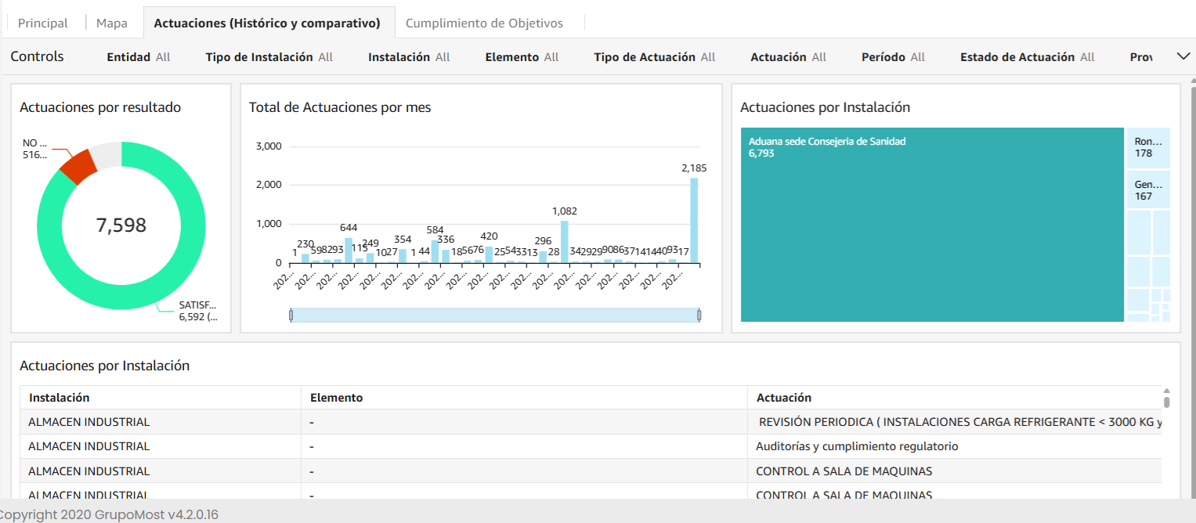Open the Período filter dropdown
The width and height of the screenshot is (1196, 523).
pyautogui.click(x=893, y=57)
